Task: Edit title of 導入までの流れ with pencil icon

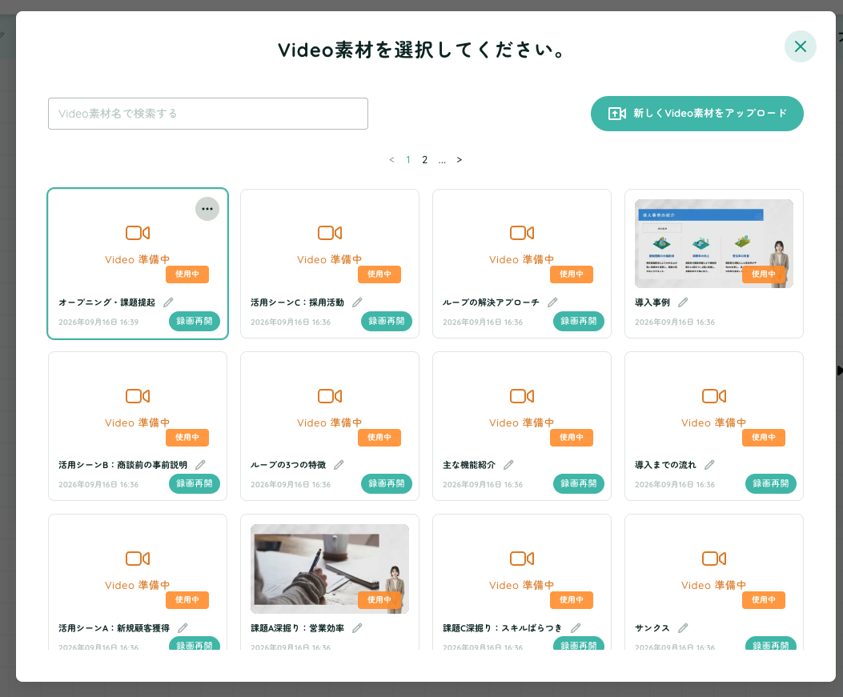Action: [x=709, y=465]
